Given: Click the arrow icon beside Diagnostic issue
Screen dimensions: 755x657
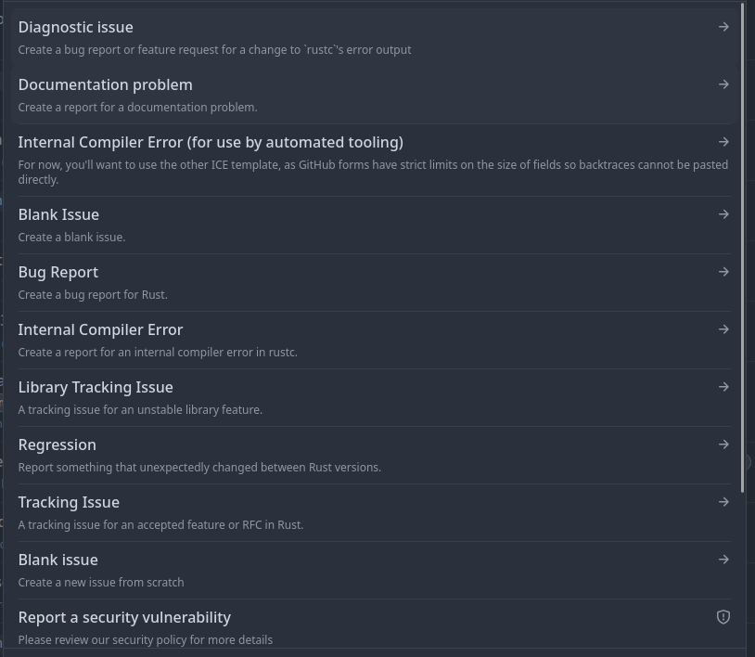Looking at the screenshot, I should (723, 27).
